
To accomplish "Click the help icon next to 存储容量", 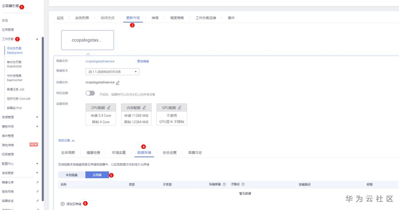I will [224, 184].
